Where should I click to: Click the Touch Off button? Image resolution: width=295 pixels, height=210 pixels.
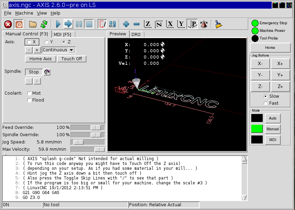(72, 59)
